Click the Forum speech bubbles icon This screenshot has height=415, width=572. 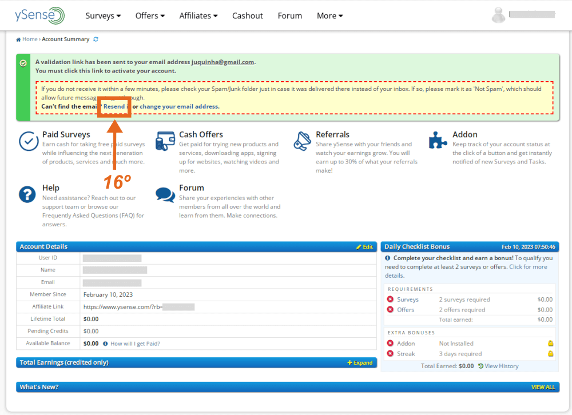165,195
